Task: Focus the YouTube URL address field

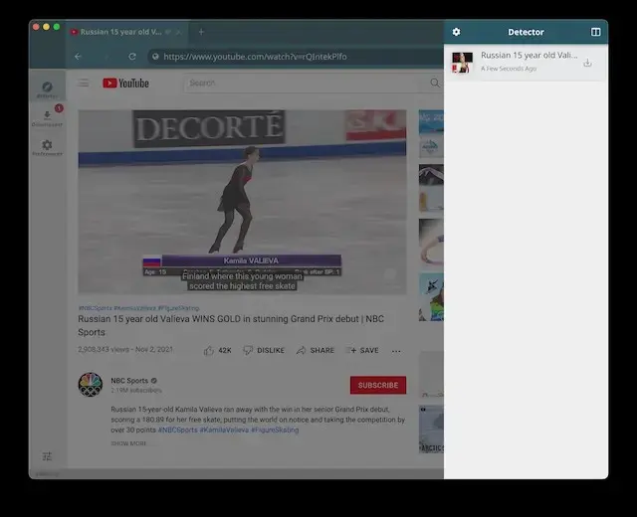Action: (295, 57)
